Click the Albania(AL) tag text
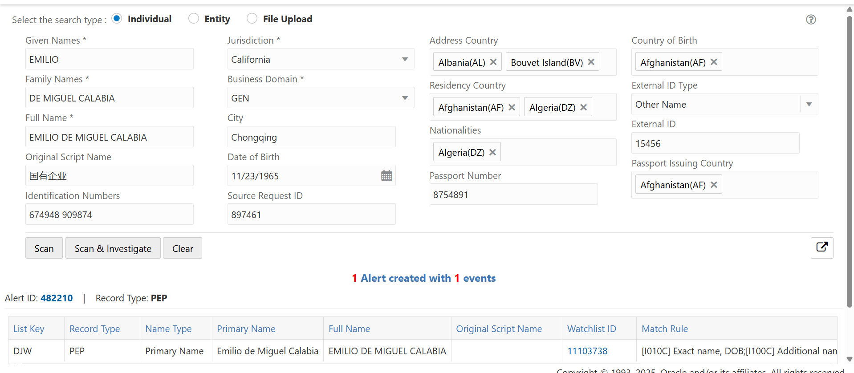 pos(462,62)
